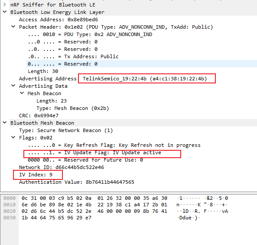This screenshot has width=257, height=245.
Task: Click hex bytes '1b 44 64 75 65 96 29 e7'
Action: pos(56,218)
